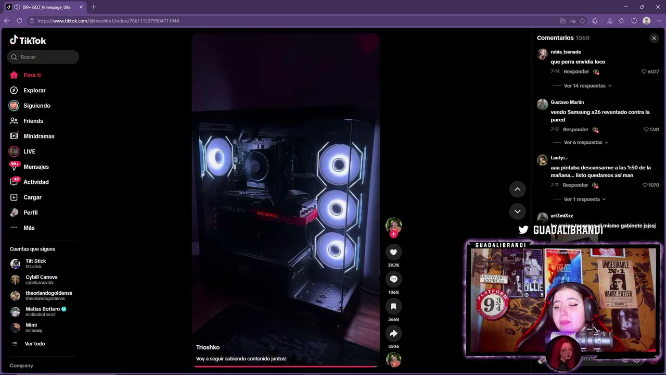Click the Más three-dots icon
The width and height of the screenshot is (666, 375).
click(x=14, y=228)
